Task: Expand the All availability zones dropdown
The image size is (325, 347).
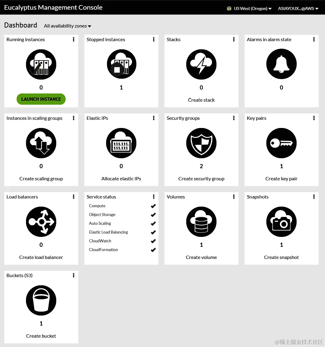Action: (68, 26)
